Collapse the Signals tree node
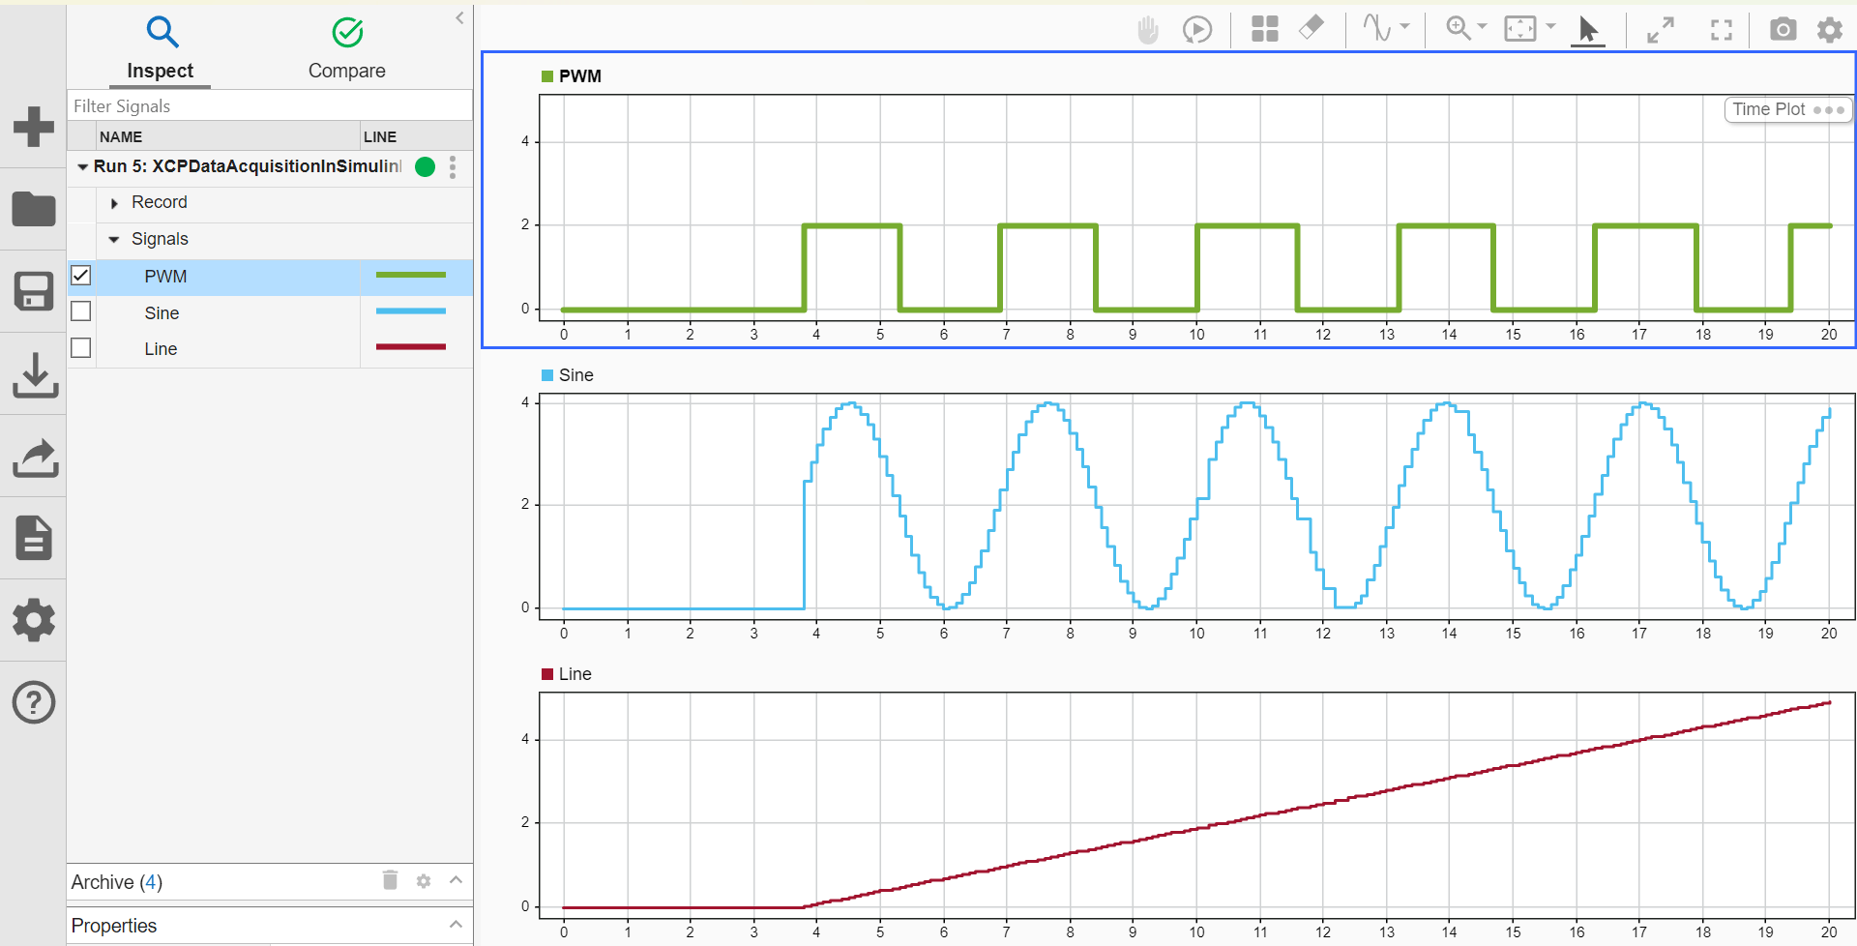Screen dimensions: 1857x946 click(x=114, y=239)
